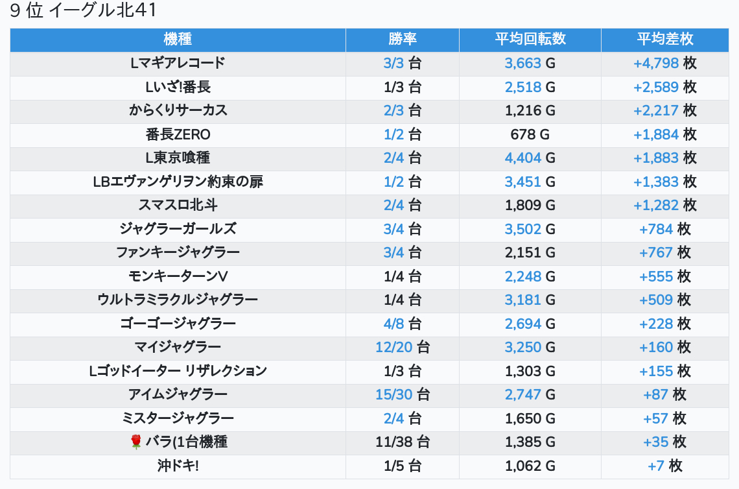Select ウルトラミラクルジャグラー machine name
The height and width of the screenshot is (489, 739).
[x=178, y=300]
